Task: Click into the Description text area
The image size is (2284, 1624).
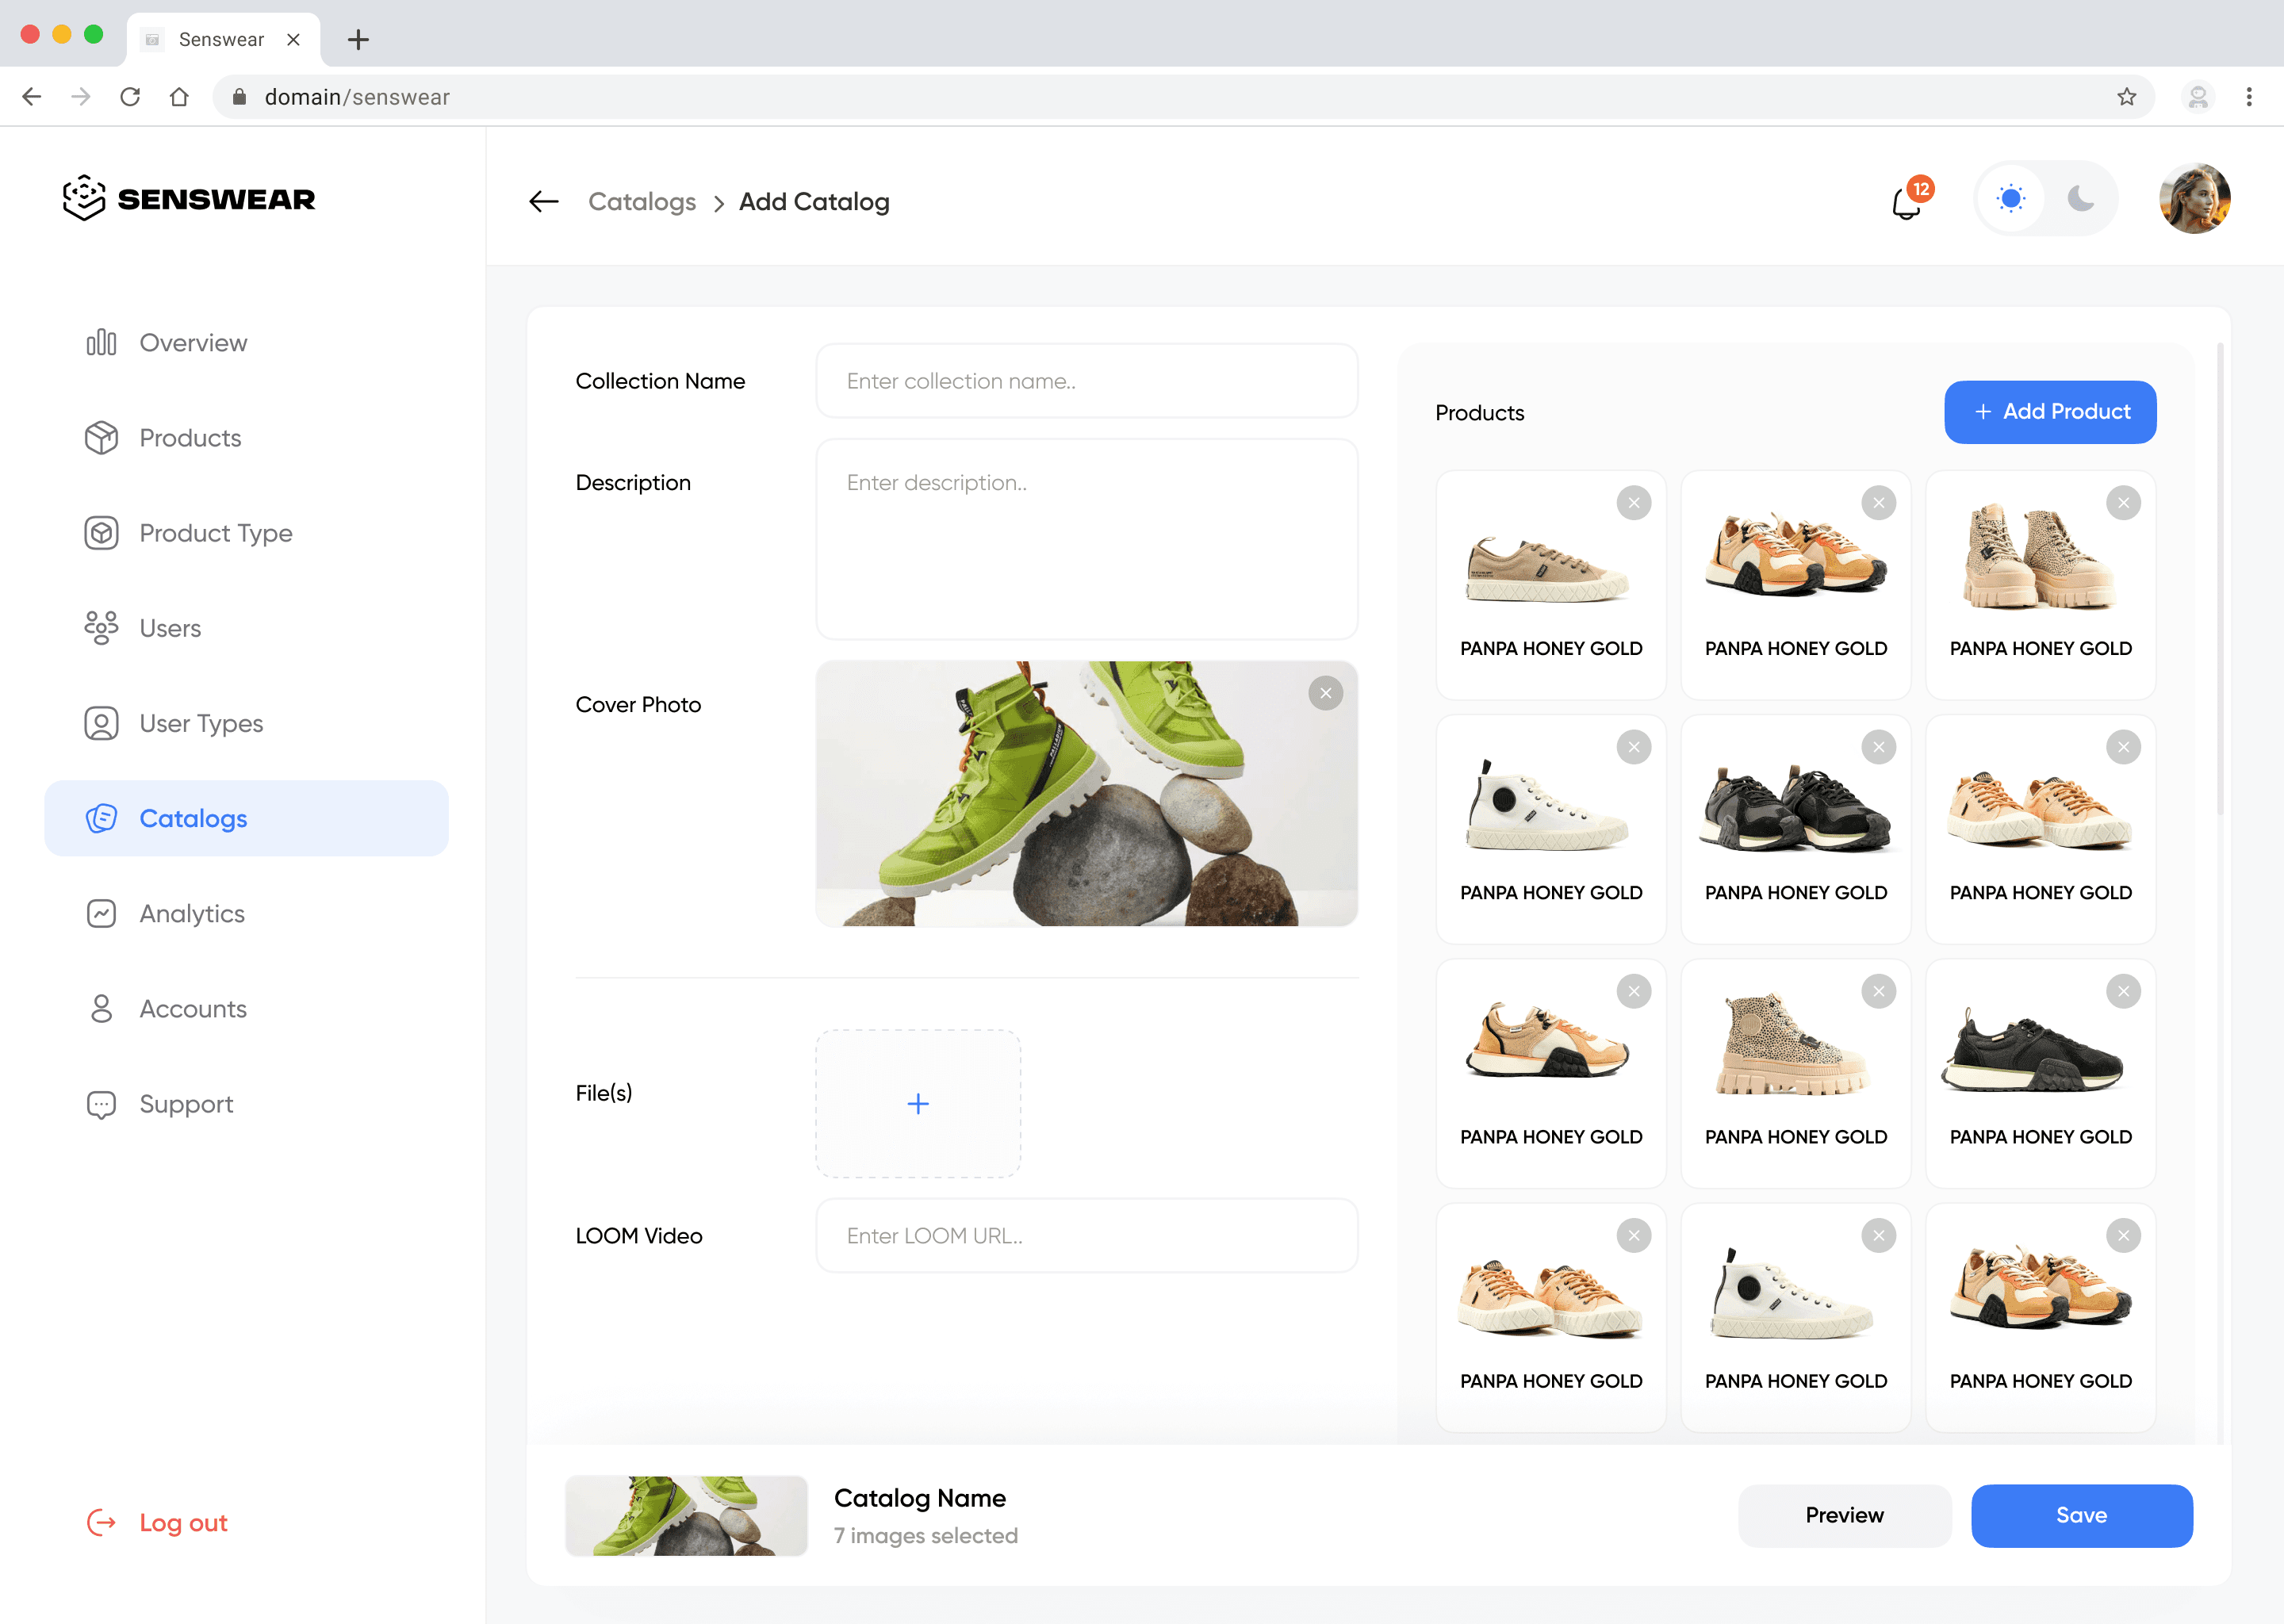Action: (1087, 539)
